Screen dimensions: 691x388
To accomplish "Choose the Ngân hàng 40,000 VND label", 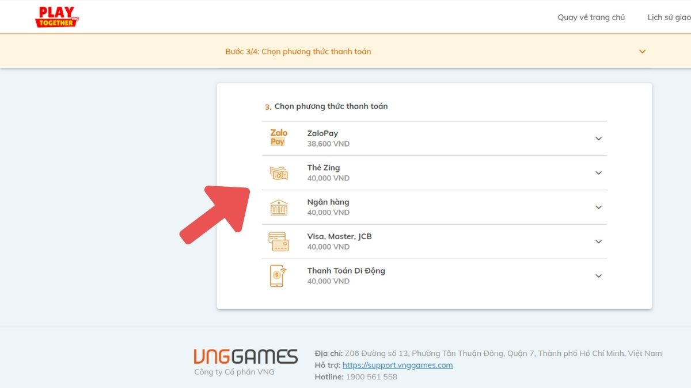I will coord(328,207).
